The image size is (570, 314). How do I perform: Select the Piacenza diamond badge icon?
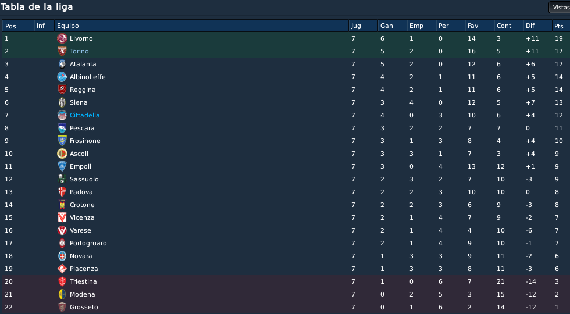pyautogui.click(x=62, y=269)
